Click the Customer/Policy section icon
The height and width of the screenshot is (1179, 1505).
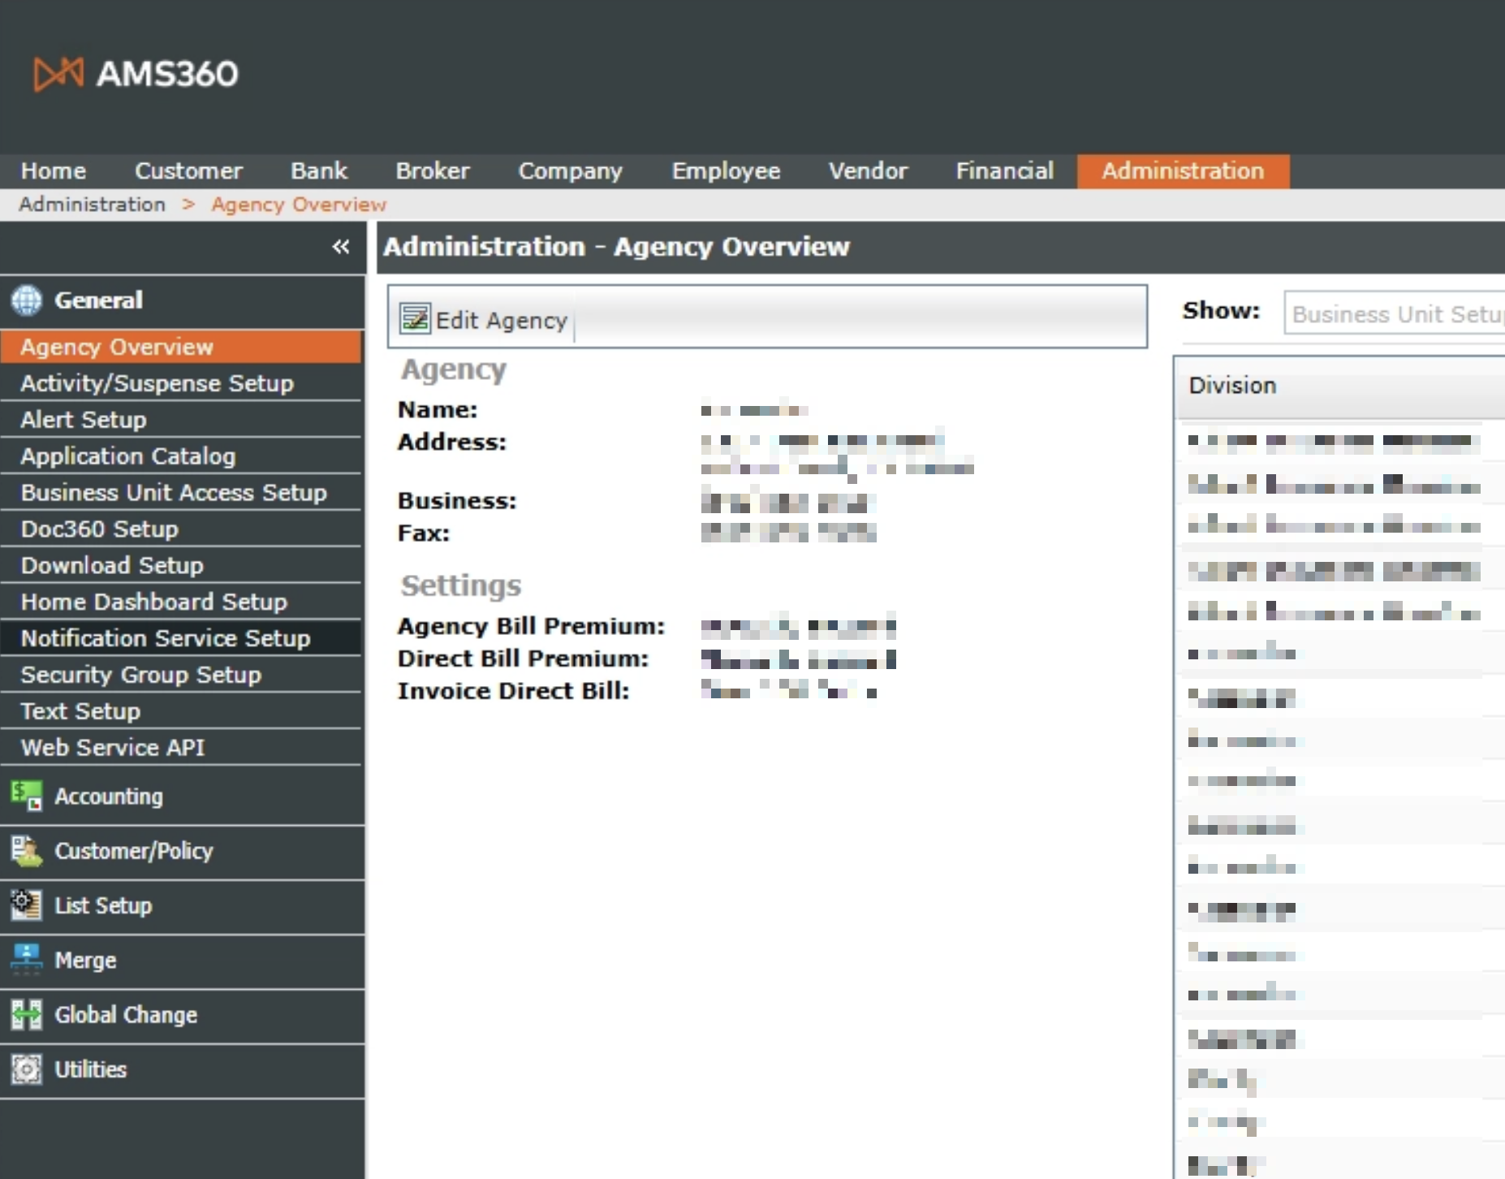[x=26, y=851]
